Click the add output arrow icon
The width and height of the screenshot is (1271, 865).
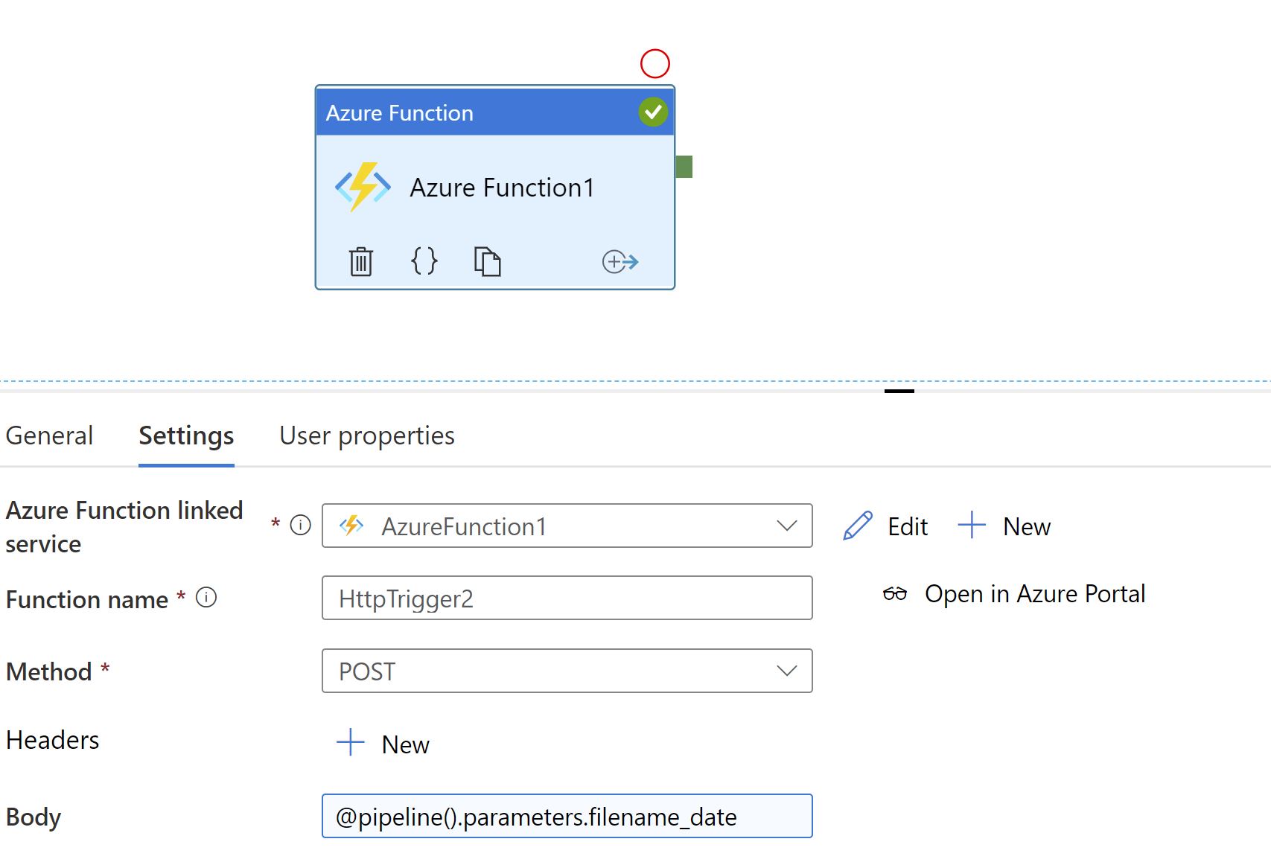(x=620, y=262)
